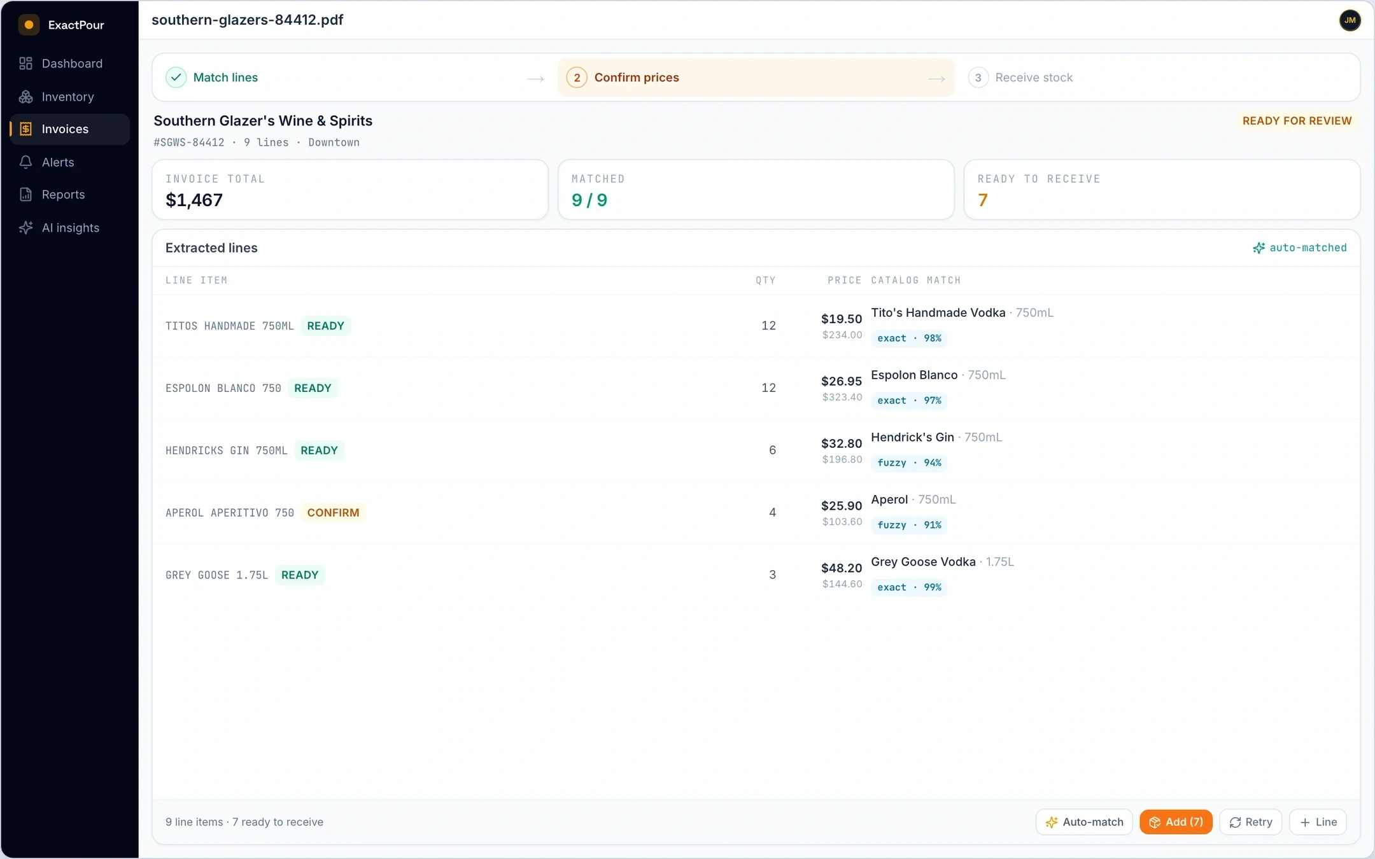The image size is (1375, 859).
Task: Click the Reports document icon
Action: click(25, 195)
